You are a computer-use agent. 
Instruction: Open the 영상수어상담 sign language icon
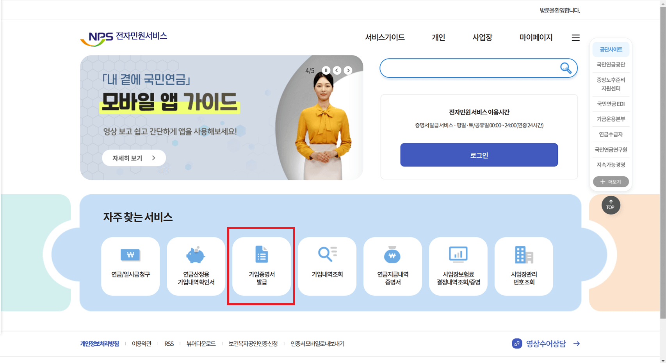[x=517, y=343]
